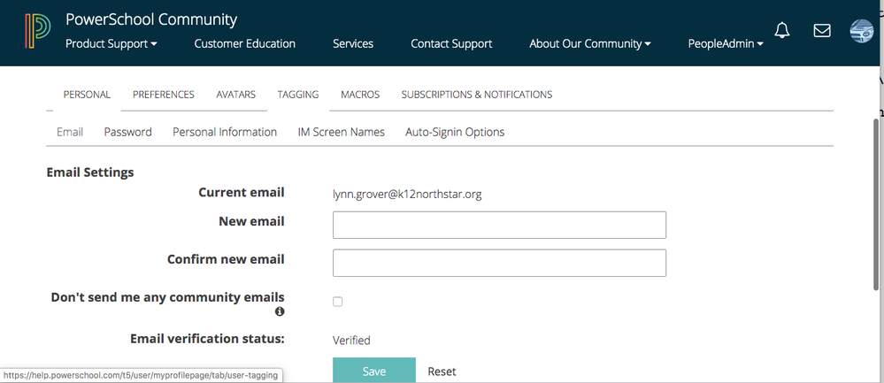Click the PowerSchool Community title

tap(151, 19)
